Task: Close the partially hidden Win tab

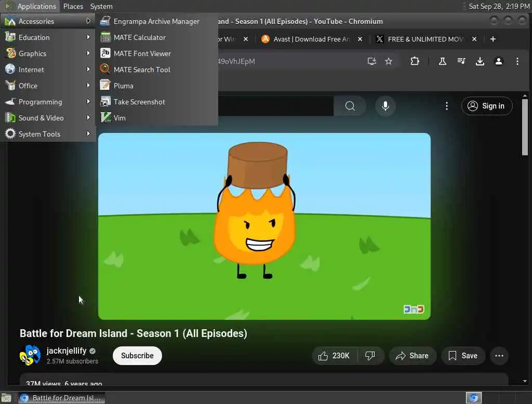Action: point(246,39)
